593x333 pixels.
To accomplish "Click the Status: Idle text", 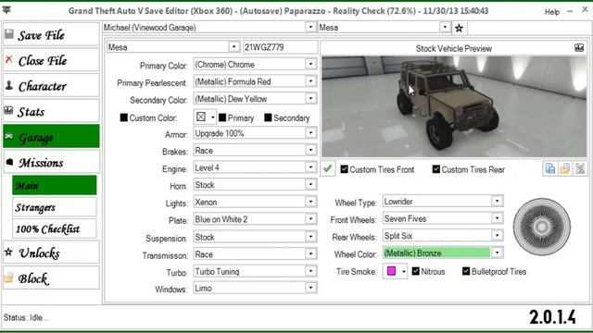I will tap(26, 317).
